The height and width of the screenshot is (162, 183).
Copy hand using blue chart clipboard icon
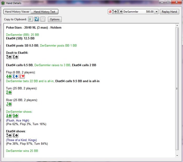point(37,19)
